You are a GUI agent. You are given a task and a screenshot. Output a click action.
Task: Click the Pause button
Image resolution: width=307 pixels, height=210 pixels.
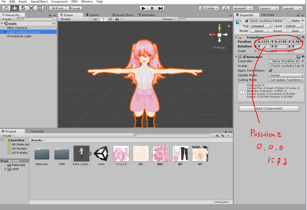(152, 8)
